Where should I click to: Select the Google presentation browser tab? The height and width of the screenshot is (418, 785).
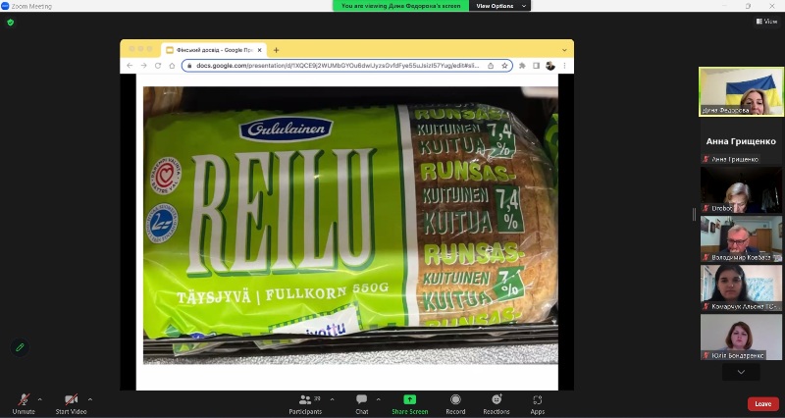coord(214,49)
